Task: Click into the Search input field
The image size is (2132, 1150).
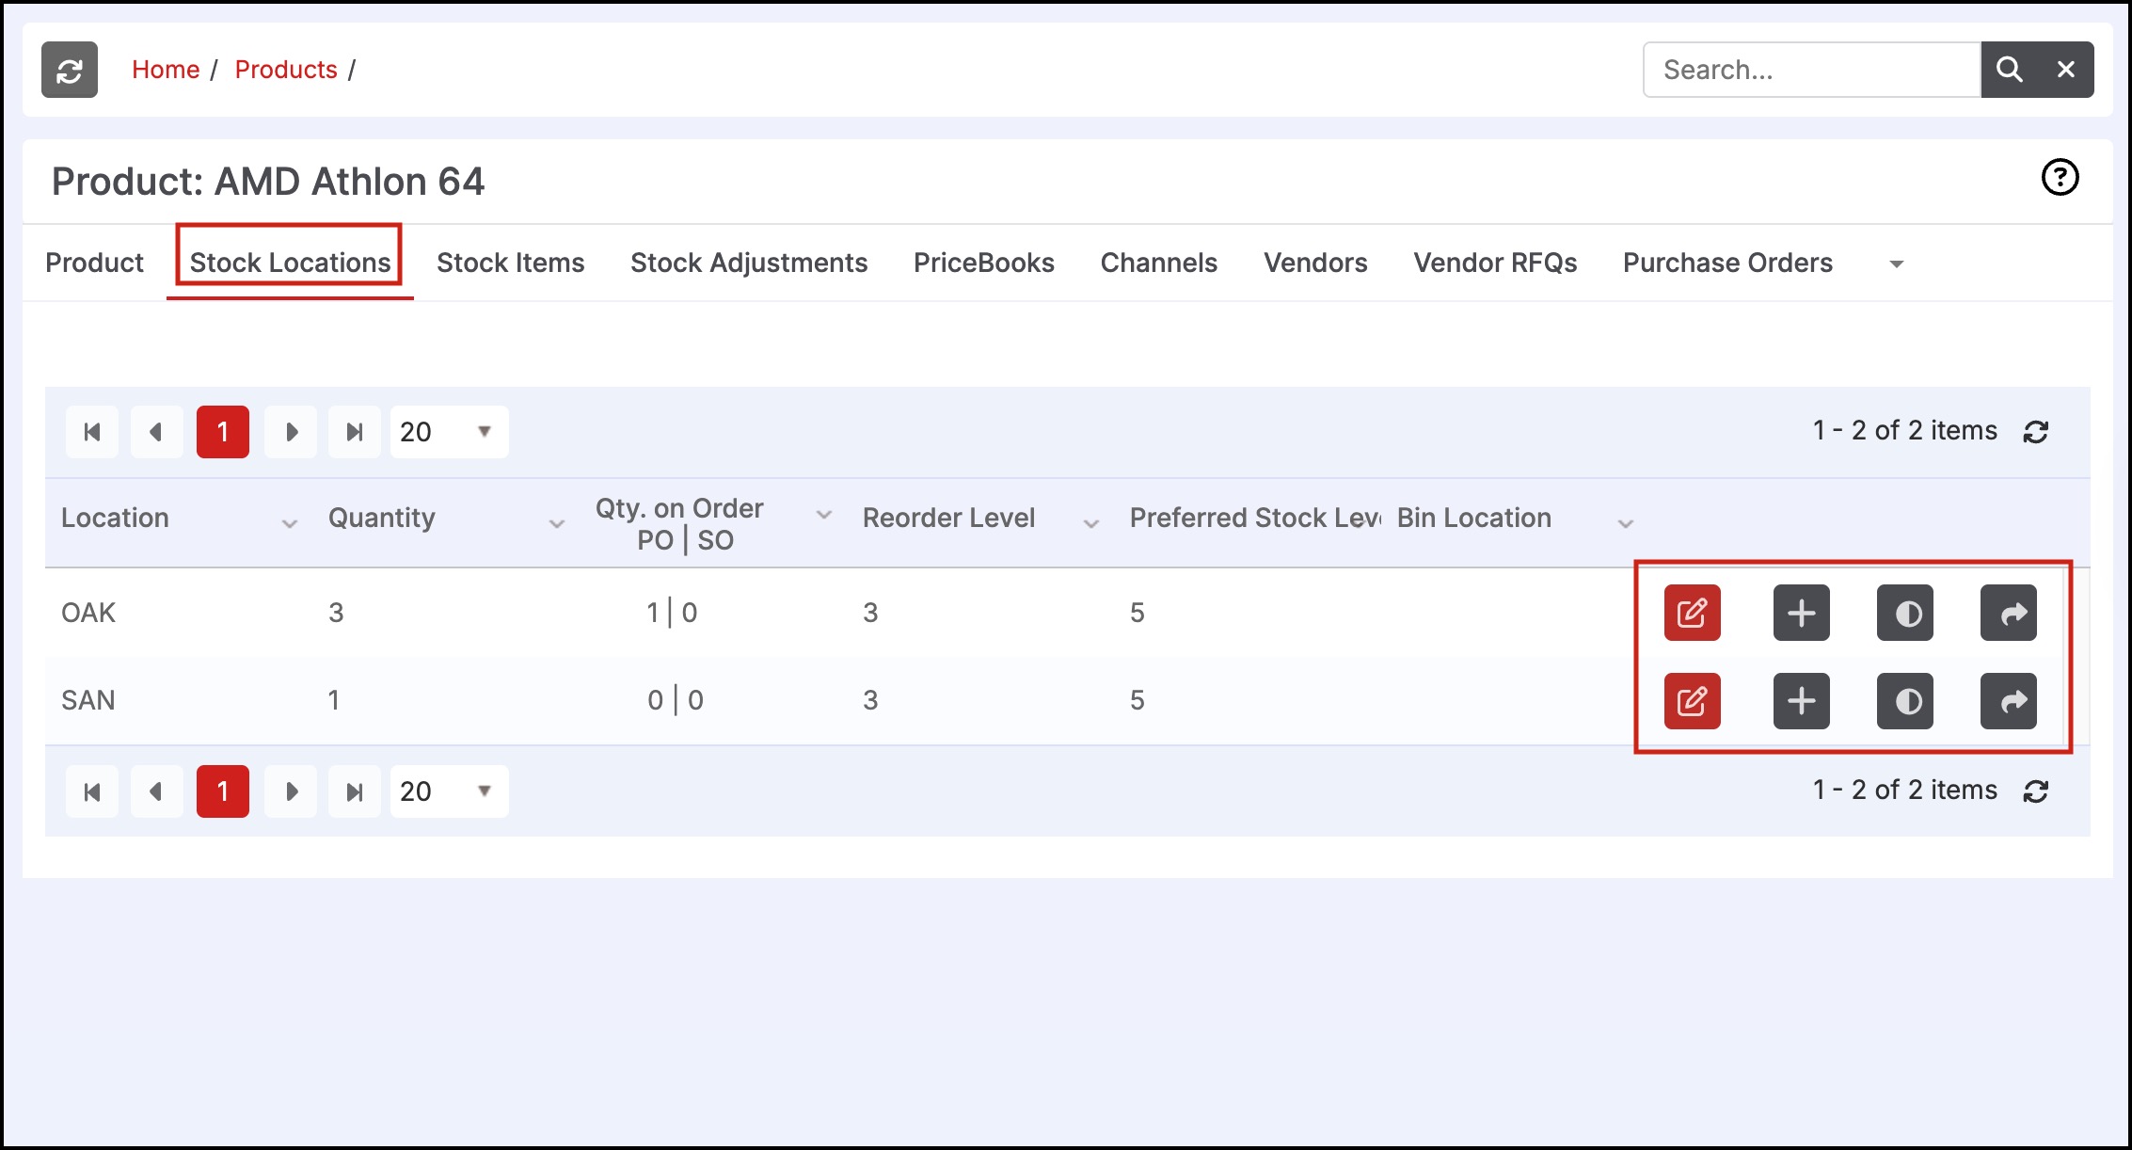Action: point(1812,70)
